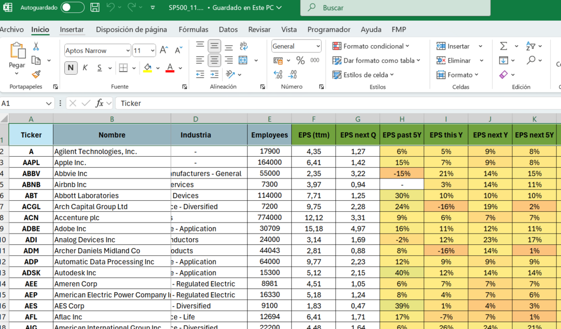Open the font size dropdown

tap(152, 50)
